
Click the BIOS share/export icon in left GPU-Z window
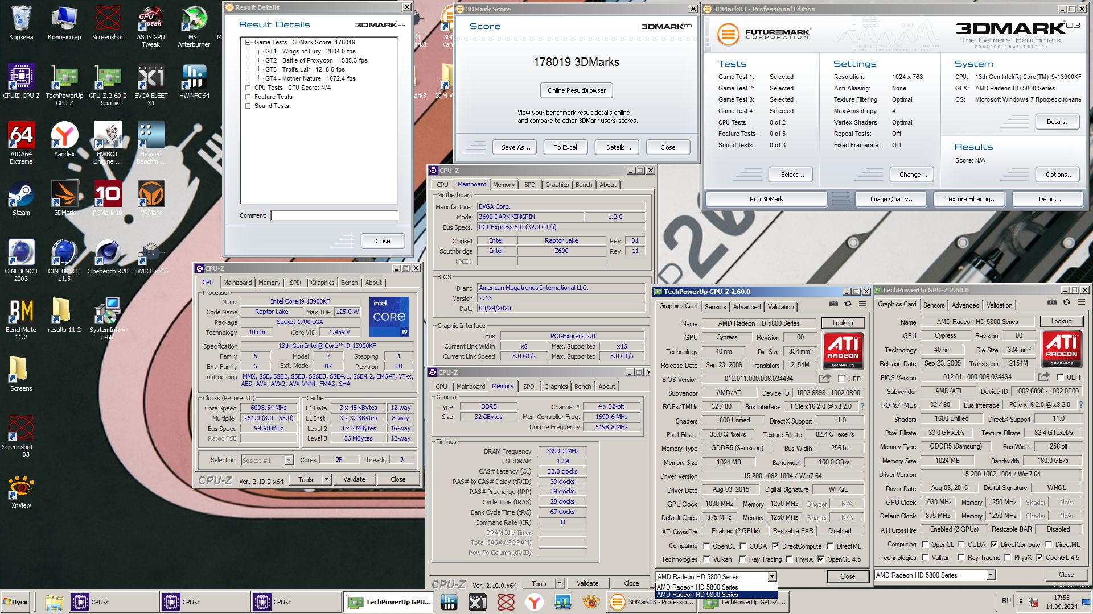pos(825,379)
